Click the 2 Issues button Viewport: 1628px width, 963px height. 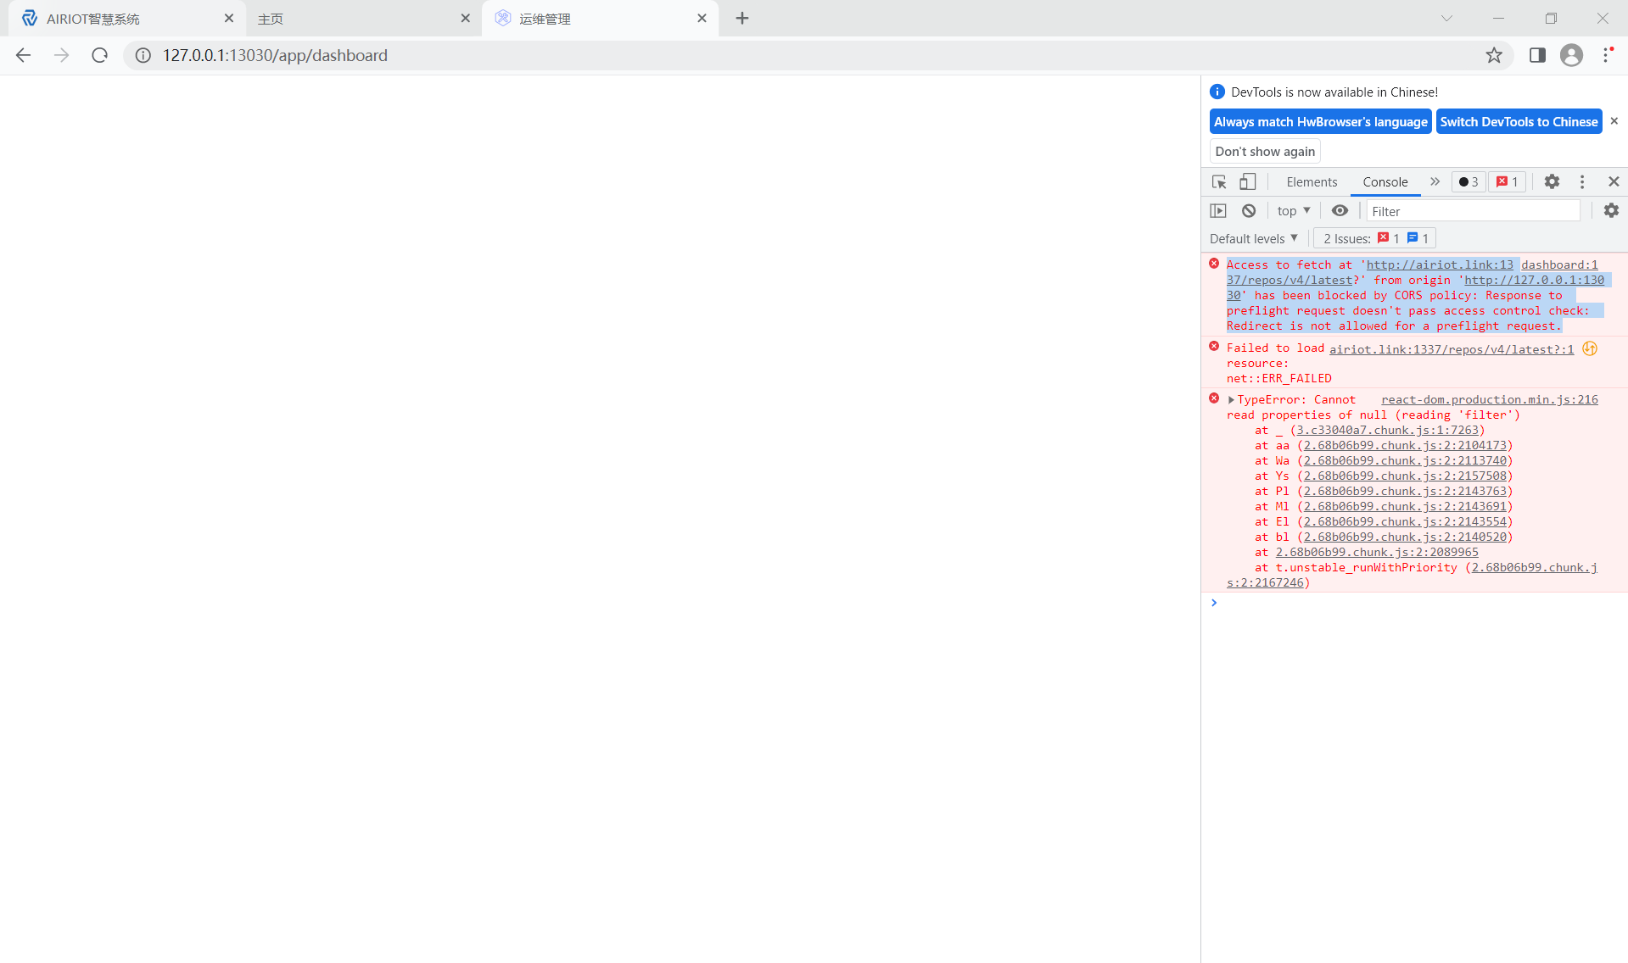pyautogui.click(x=1374, y=239)
